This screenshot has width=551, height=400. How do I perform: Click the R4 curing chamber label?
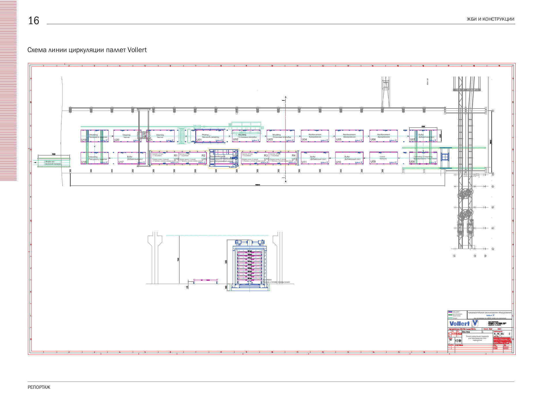tap(294, 155)
